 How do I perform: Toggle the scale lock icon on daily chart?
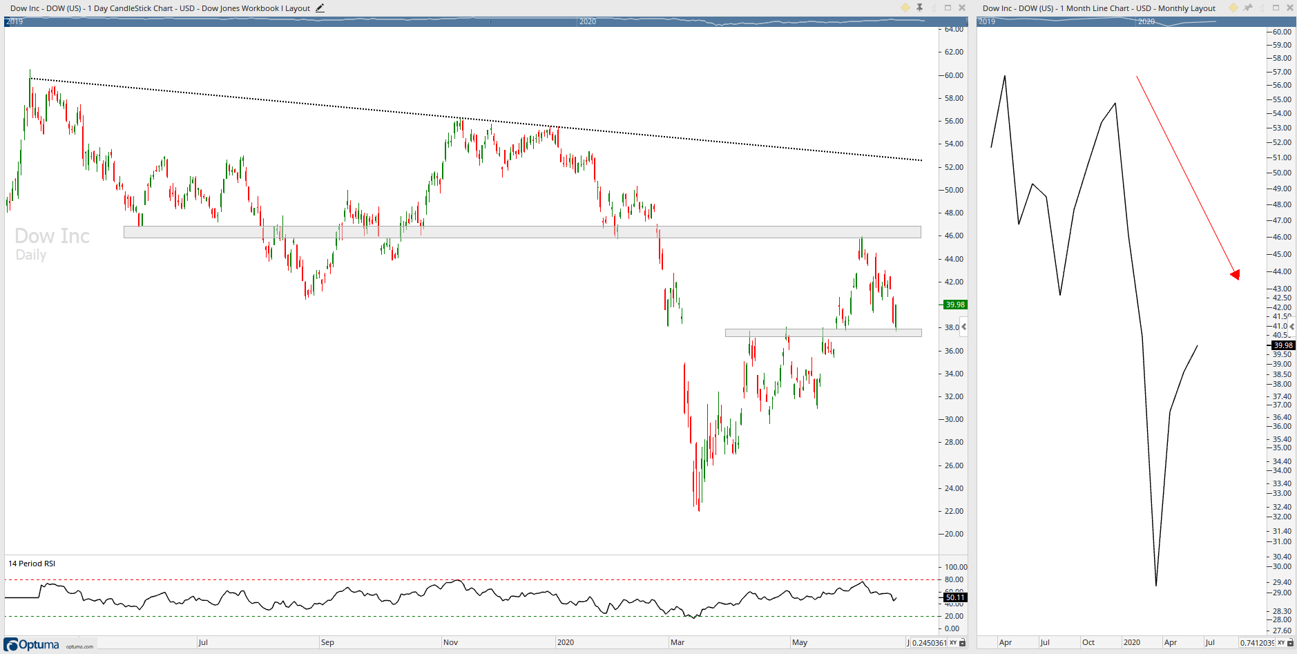point(963,643)
